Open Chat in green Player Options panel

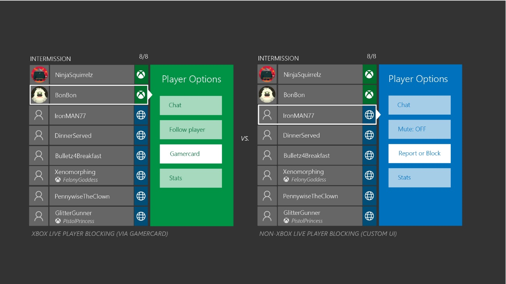191,105
